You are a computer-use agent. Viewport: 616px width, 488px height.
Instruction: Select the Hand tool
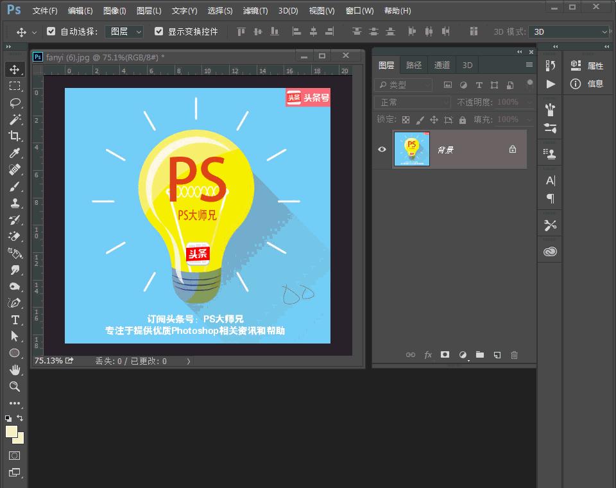pyautogui.click(x=15, y=370)
